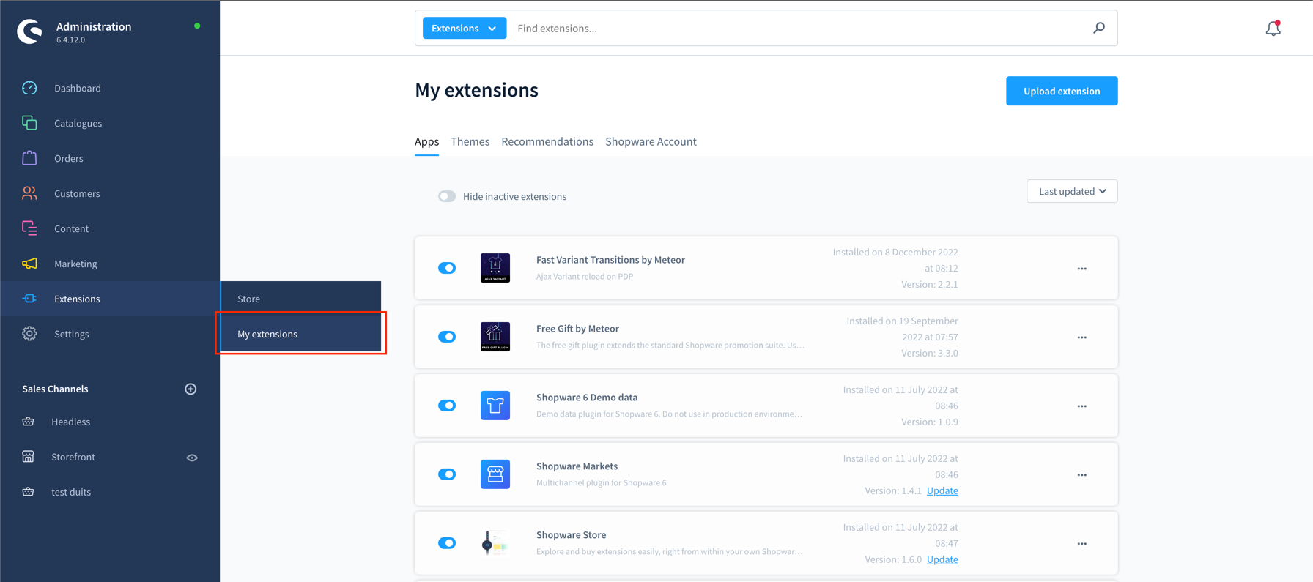Click Update link for Shopware Store
The width and height of the screenshot is (1313, 582).
point(942,559)
